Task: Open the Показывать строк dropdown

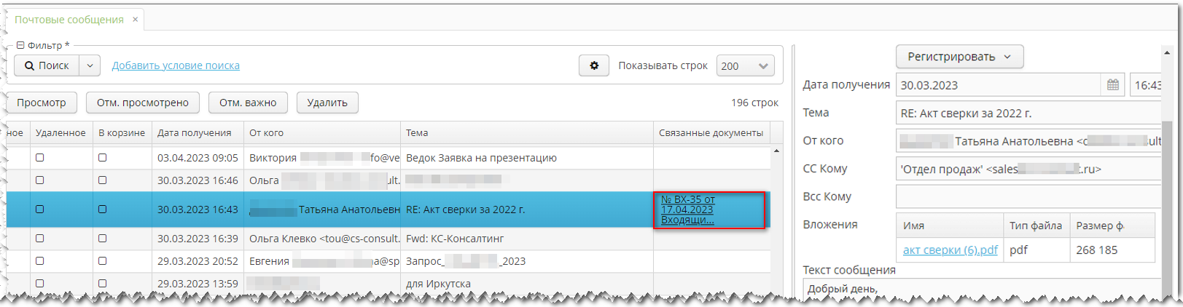Action: coord(745,65)
